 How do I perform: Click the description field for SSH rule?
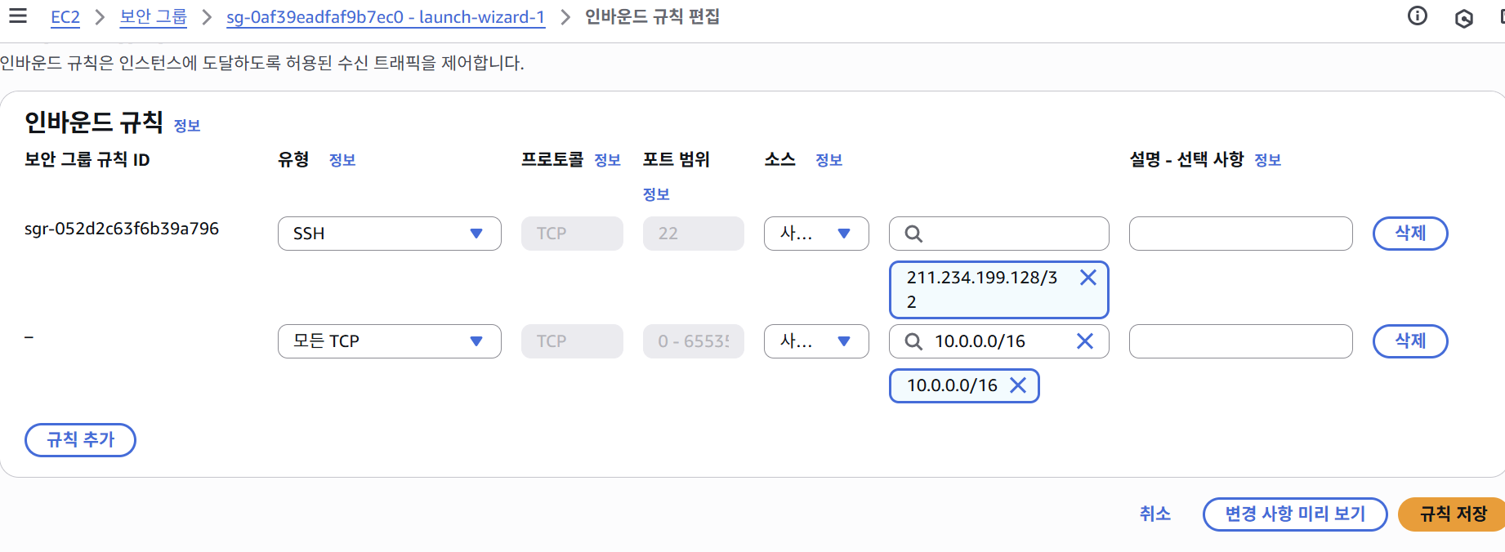click(1240, 234)
